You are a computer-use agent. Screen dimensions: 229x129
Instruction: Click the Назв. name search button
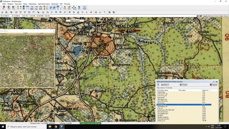[x=84, y=8]
